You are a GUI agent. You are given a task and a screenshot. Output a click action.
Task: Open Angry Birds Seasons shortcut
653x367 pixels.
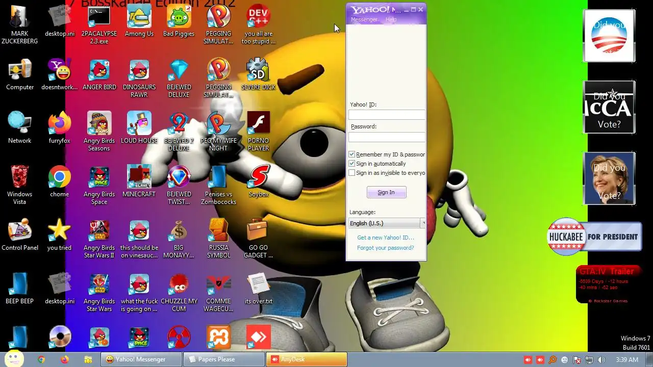pyautogui.click(x=99, y=131)
